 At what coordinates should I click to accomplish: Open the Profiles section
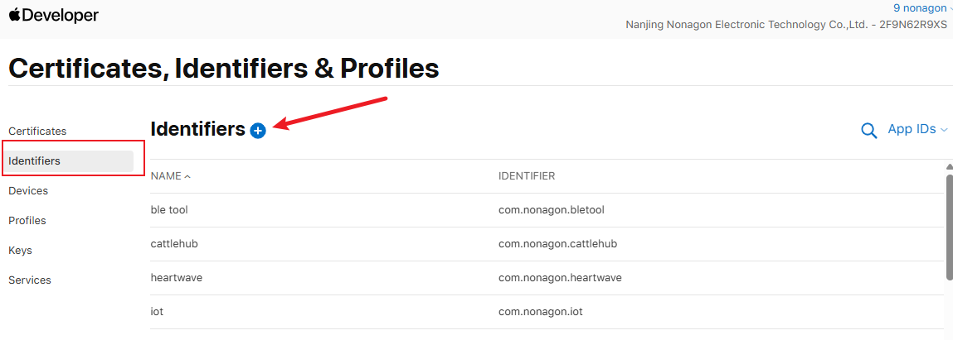coord(27,220)
